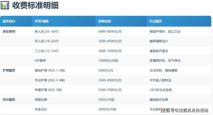Viewport: 213px width, 115px height.
Task: Select the 双人间 (18-22㎡) room type cell
Action: point(47,41)
